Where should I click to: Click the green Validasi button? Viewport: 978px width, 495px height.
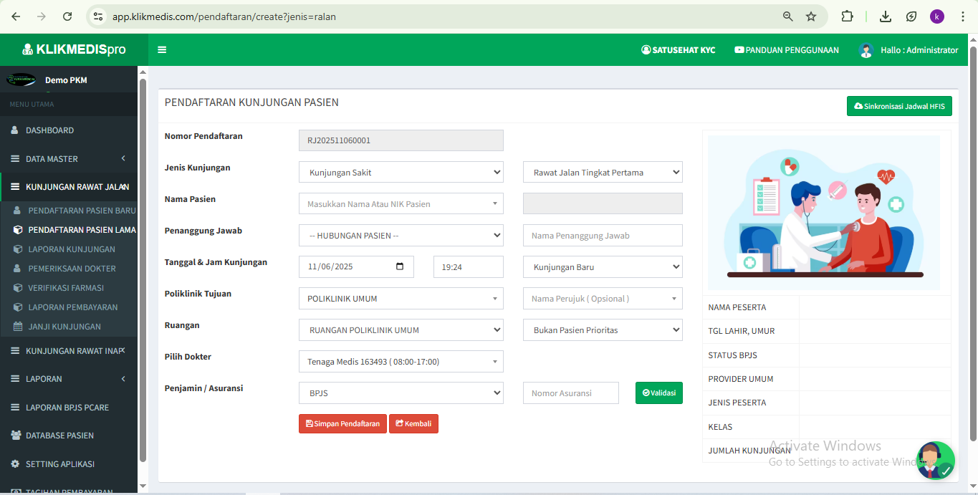tap(659, 393)
